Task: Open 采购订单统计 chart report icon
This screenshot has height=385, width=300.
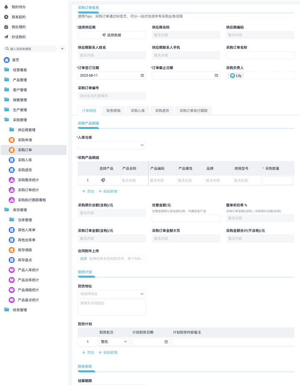Action: click(x=12, y=190)
